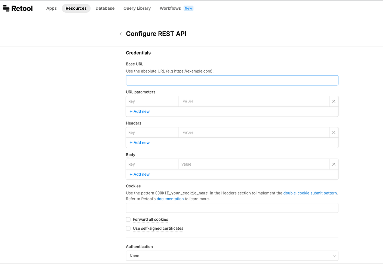Enable Forward all cookies

coord(128,219)
